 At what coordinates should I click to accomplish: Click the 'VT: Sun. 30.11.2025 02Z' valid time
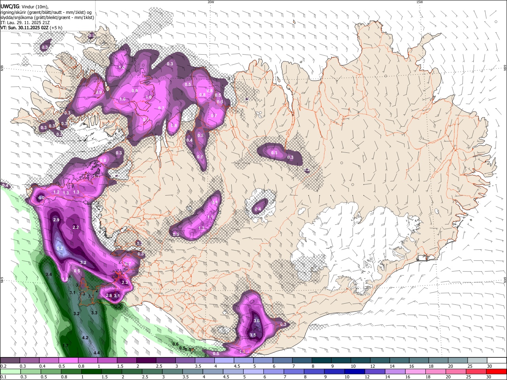point(25,28)
